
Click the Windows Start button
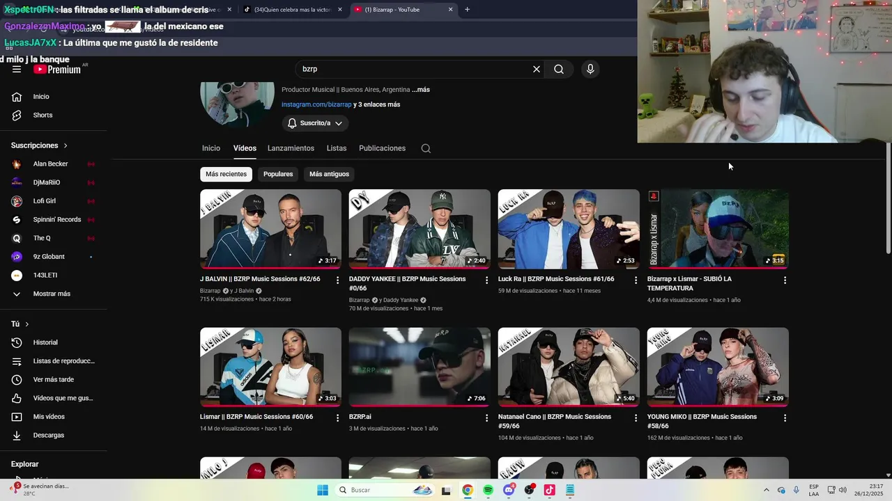[323, 490]
